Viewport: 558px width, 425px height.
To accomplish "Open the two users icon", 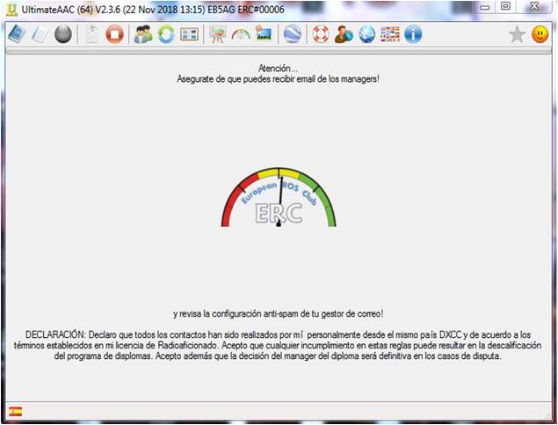I will click(143, 34).
